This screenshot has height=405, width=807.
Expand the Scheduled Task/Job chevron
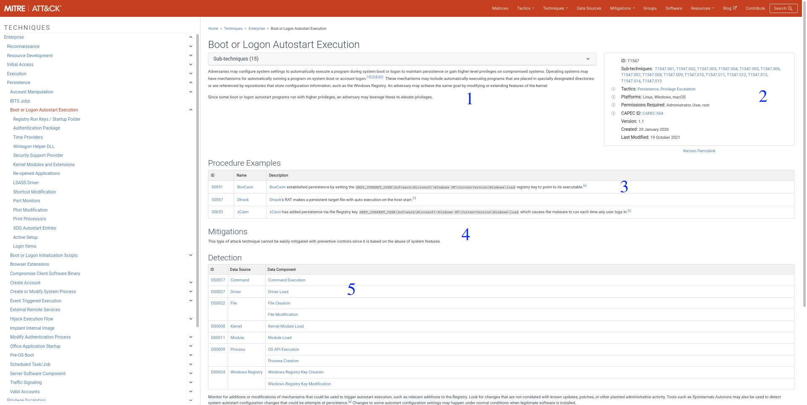[191, 364]
